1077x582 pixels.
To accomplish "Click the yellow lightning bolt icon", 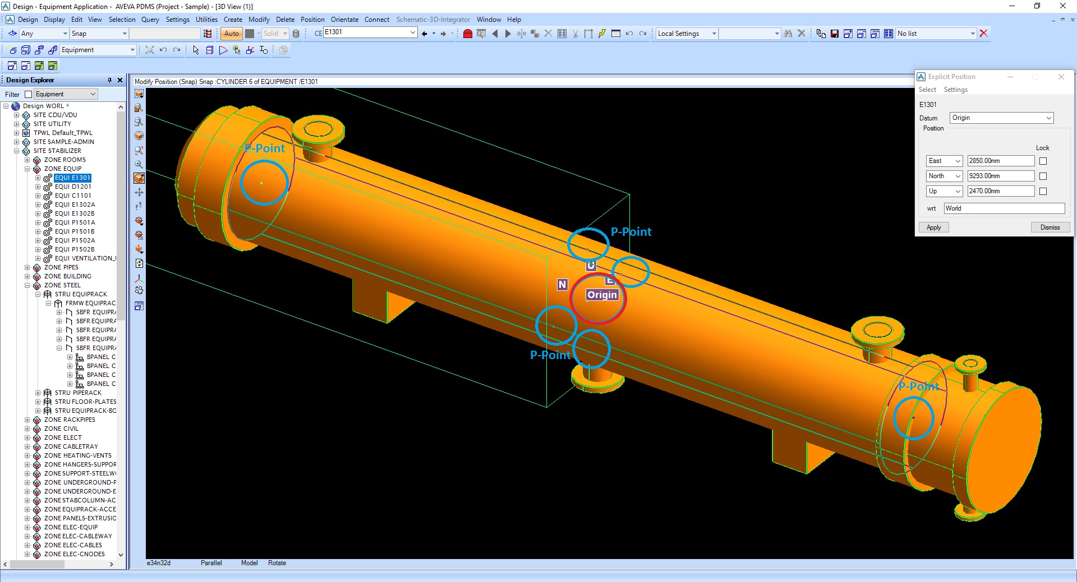I will (x=602, y=34).
